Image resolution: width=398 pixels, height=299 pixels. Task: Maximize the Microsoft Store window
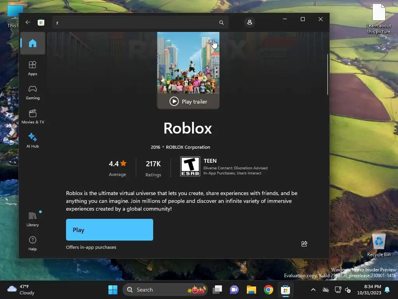[x=302, y=19]
